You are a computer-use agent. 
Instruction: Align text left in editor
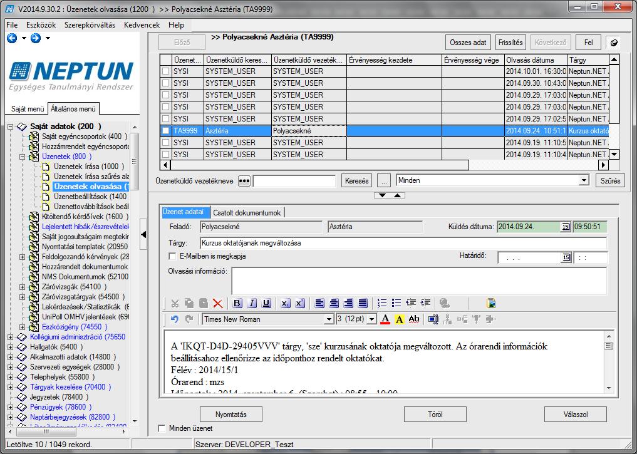[319, 303]
